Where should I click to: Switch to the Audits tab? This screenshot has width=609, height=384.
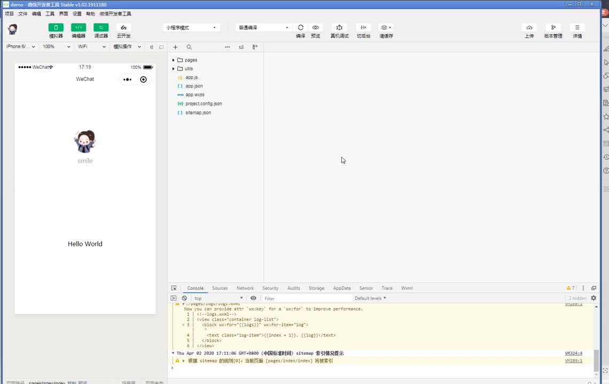[x=294, y=288]
